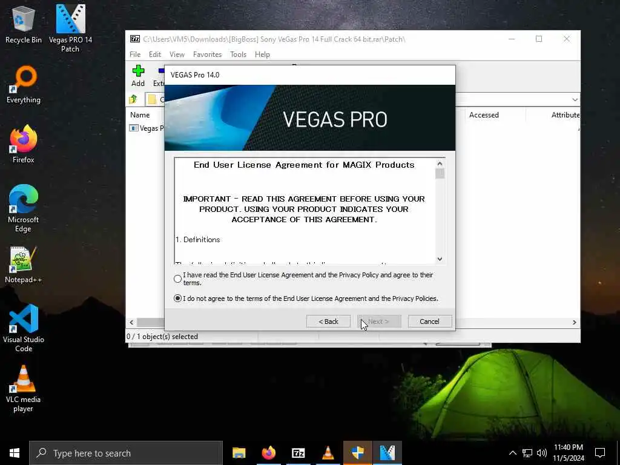620x465 pixels.
Task: Select the Visual Studio Code desktop shortcut
Action: click(x=24, y=328)
